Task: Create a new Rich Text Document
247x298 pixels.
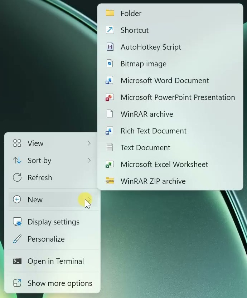Action: (x=170, y=131)
